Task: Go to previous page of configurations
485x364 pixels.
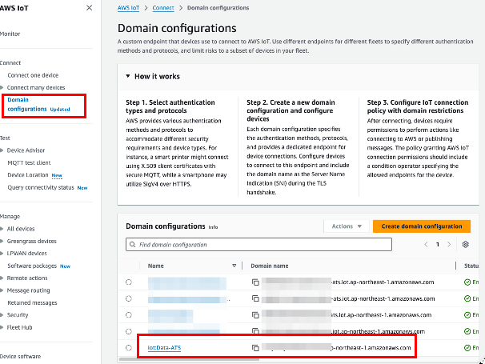Action: point(427,244)
